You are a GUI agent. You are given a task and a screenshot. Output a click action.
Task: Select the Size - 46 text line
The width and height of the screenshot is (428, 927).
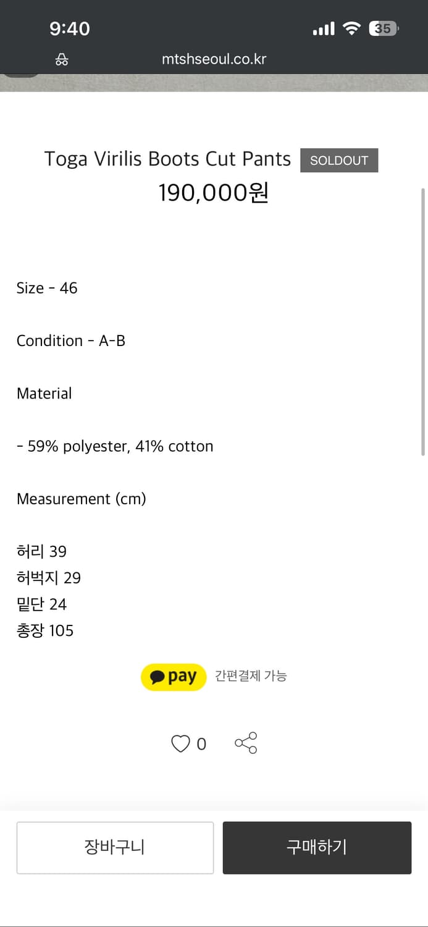tap(47, 288)
